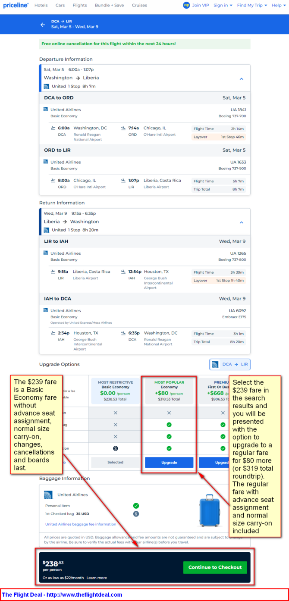The image size is (289, 601).
Task: Click the dollar fee icon in Basic Economy column
Action: click(115, 448)
